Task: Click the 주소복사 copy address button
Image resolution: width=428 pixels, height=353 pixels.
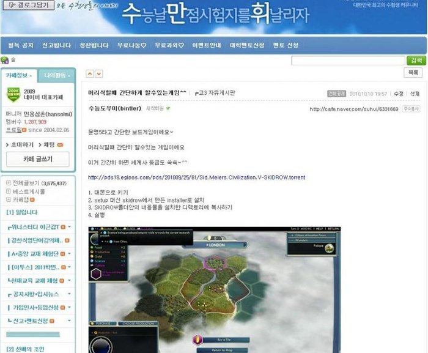Action: pyautogui.click(x=411, y=109)
